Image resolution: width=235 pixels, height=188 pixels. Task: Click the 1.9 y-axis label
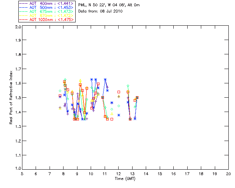tap(18, 40)
